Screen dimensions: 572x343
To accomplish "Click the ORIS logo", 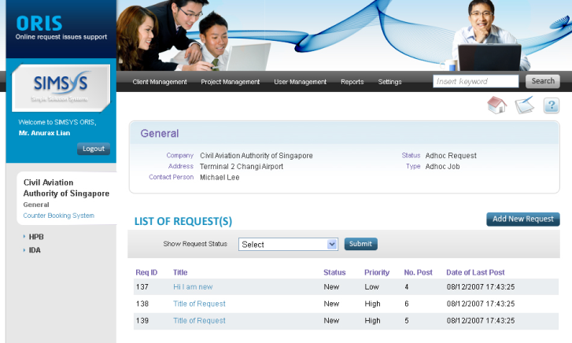I will click(x=39, y=24).
